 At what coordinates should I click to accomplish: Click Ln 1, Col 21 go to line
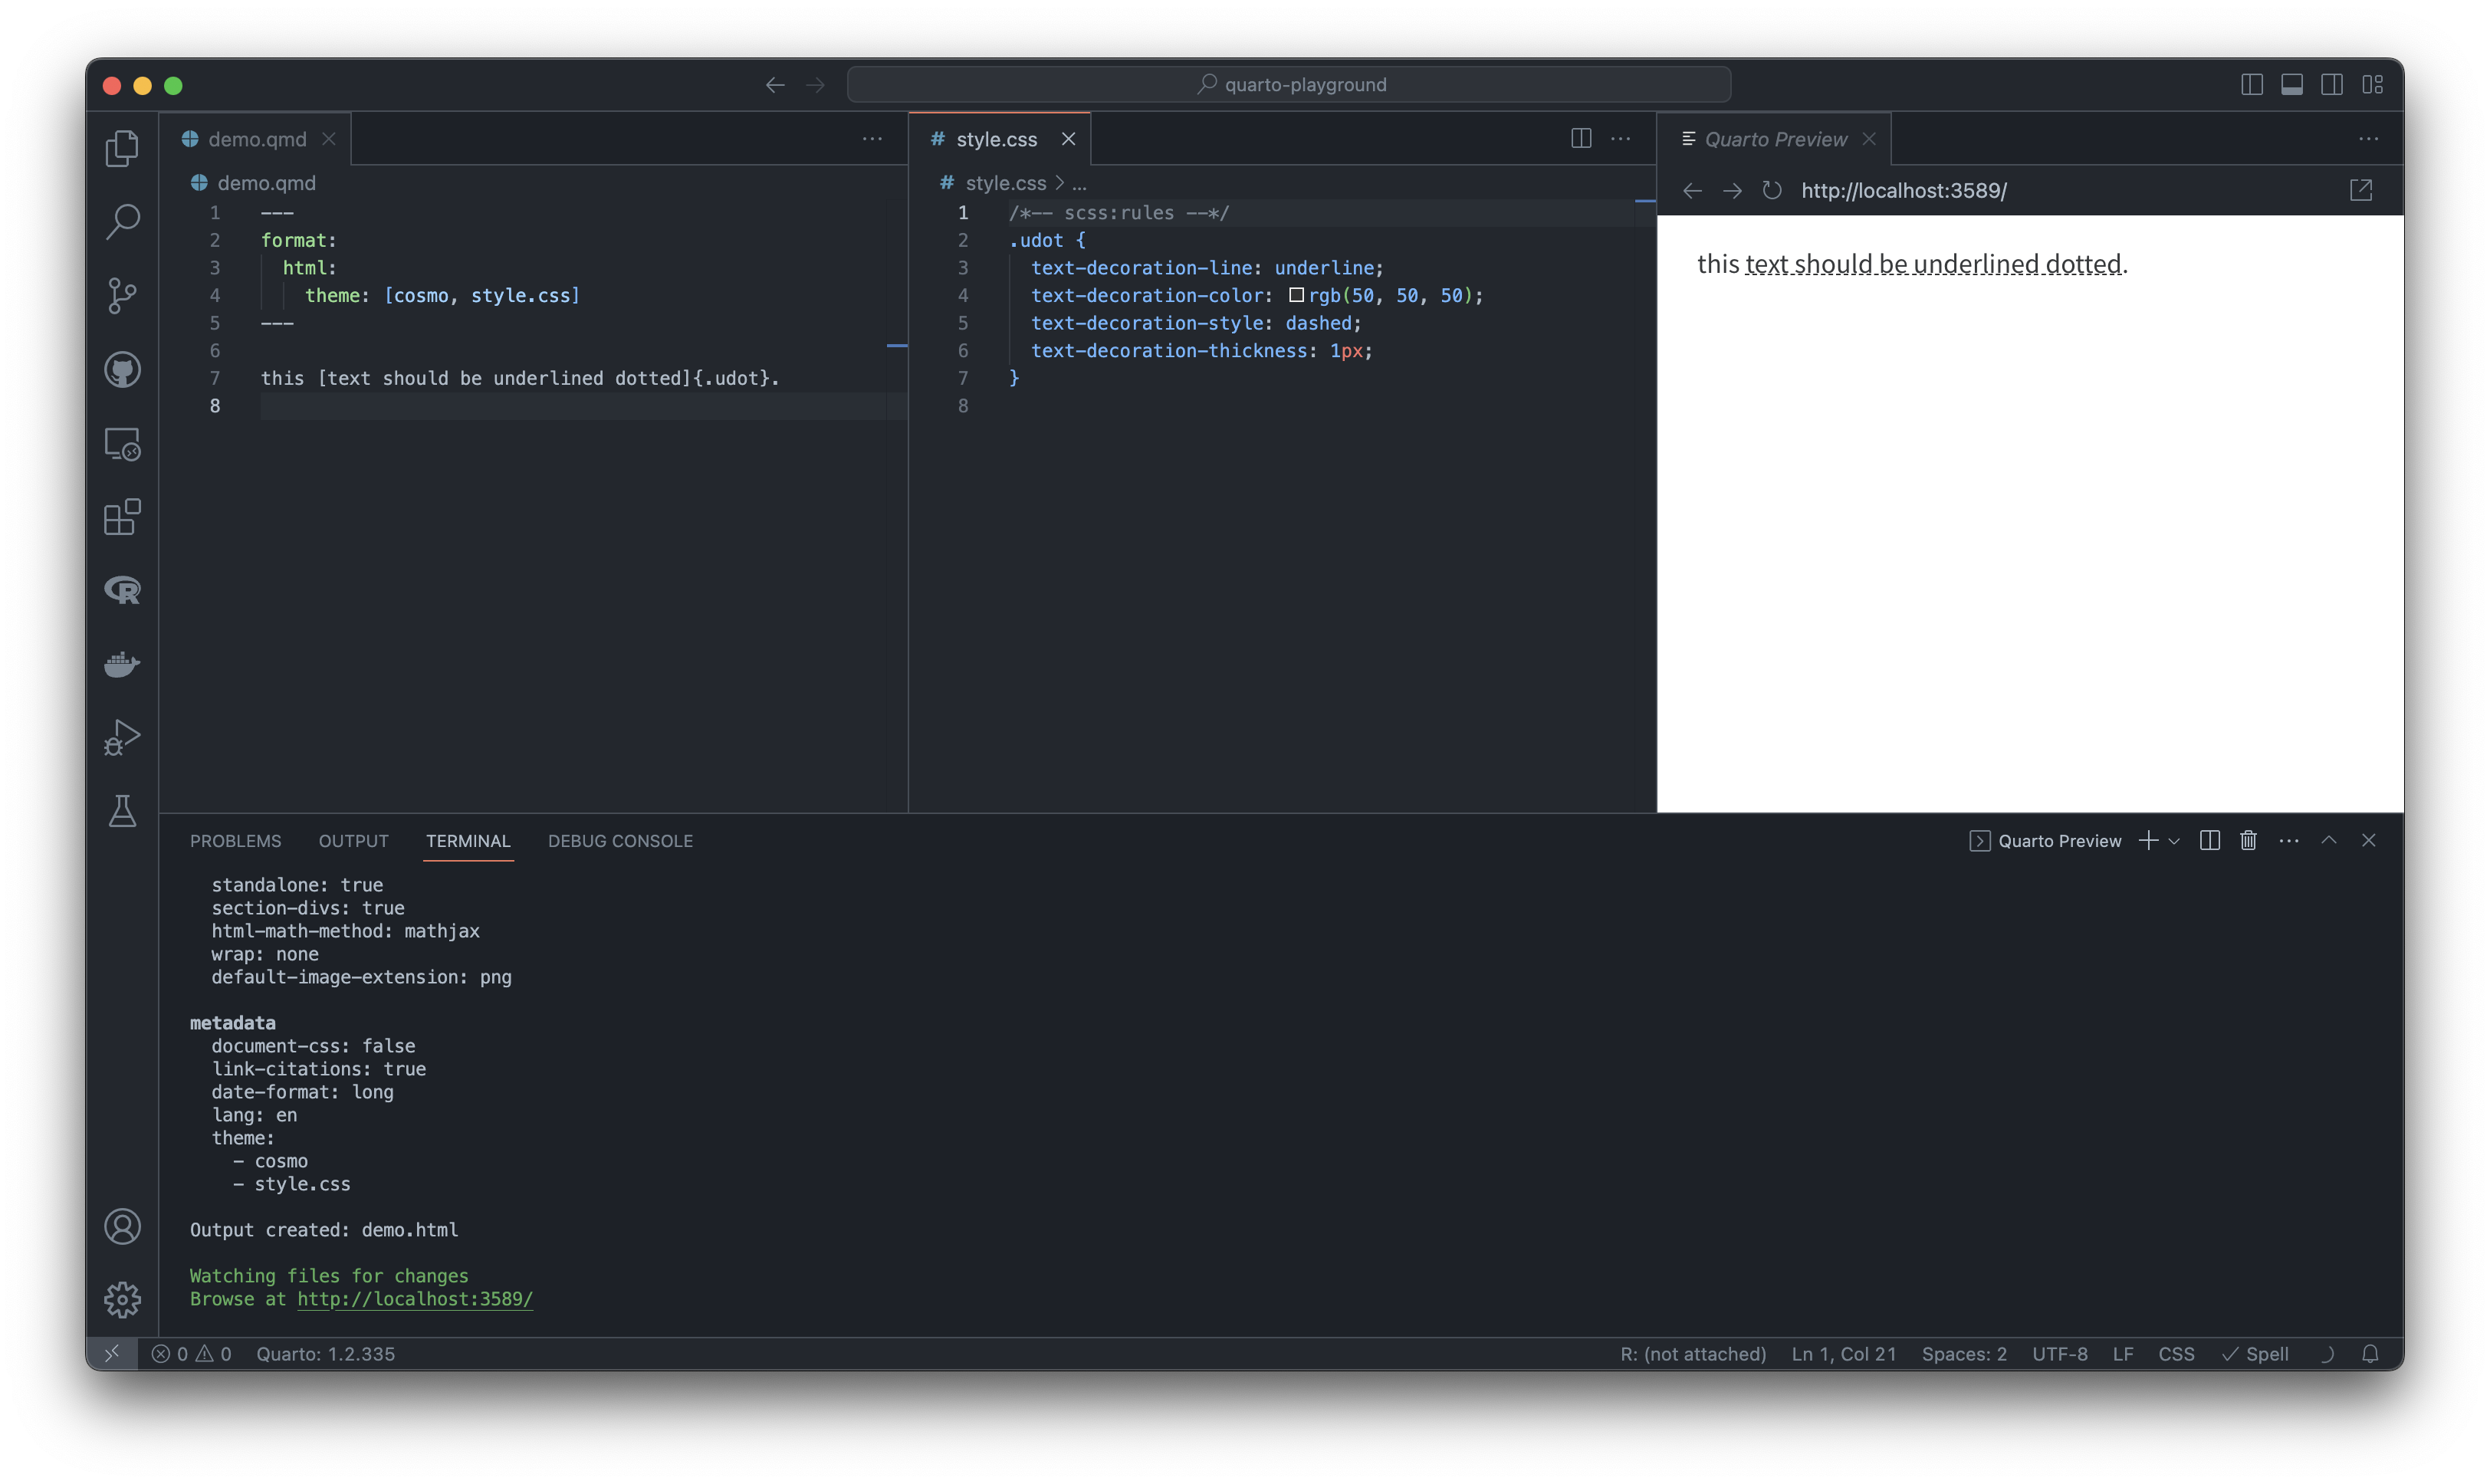pos(1843,1354)
